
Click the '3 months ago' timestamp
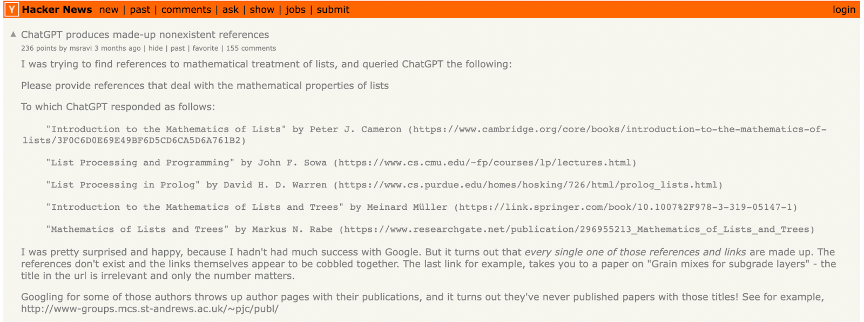117,48
